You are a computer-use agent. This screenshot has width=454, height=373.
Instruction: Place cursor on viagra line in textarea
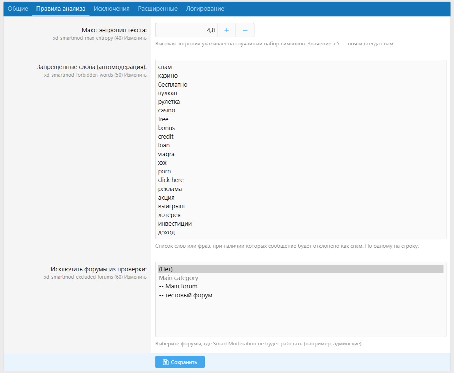(166, 154)
